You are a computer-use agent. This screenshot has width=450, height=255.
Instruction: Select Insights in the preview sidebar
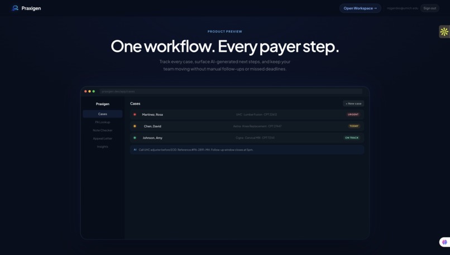coord(103,146)
